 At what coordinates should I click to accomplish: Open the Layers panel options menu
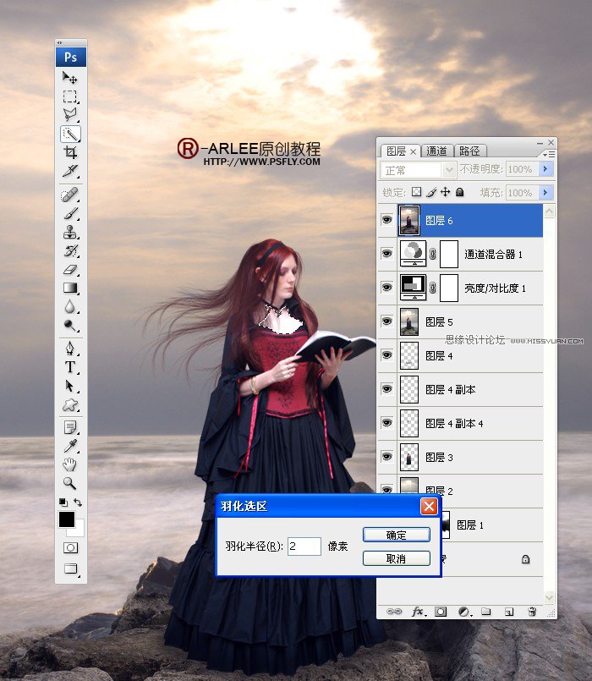pos(549,154)
